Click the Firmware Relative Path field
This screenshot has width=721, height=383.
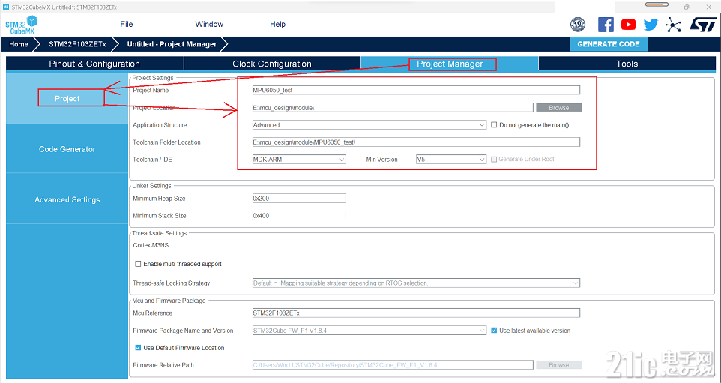click(x=393, y=364)
